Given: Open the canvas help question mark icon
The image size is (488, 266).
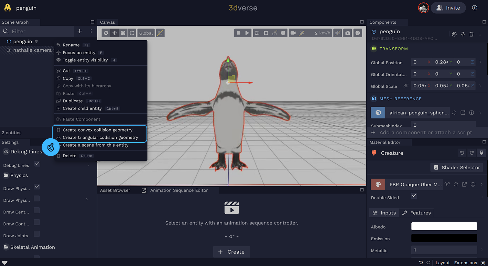Looking at the screenshot, I should pyautogui.click(x=358, y=33).
